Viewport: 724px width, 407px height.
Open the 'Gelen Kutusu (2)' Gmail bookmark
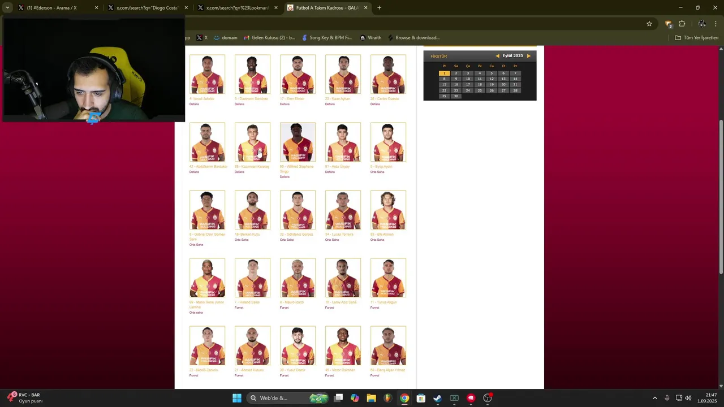pyautogui.click(x=269, y=38)
